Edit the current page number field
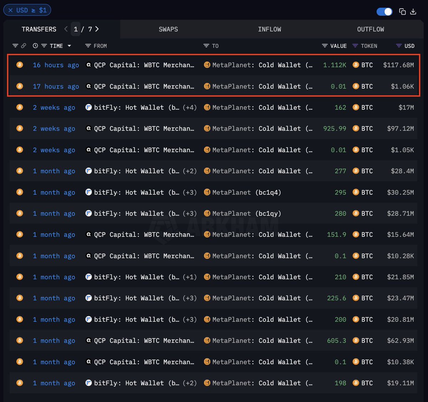 coord(76,29)
